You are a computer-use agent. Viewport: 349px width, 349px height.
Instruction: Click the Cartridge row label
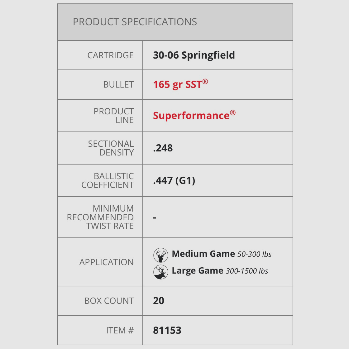[110, 55]
